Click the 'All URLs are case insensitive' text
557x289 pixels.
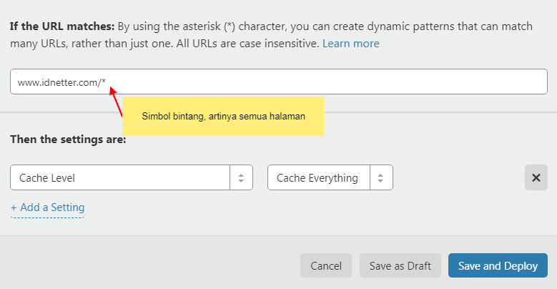tap(242, 44)
